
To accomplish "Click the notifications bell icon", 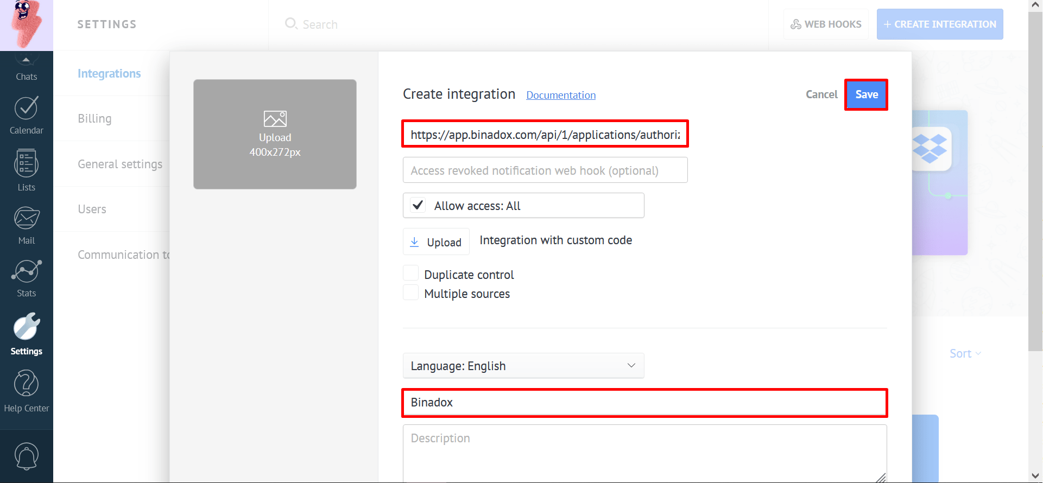I will point(26,456).
